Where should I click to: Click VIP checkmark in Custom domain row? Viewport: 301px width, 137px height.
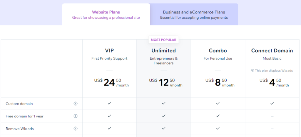(x=109, y=103)
